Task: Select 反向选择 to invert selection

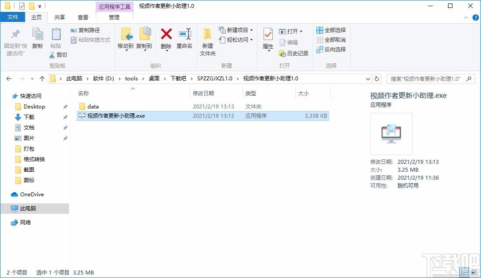Action: click(x=330, y=49)
